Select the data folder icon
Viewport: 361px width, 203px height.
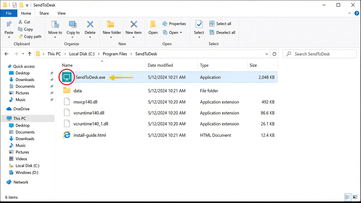pos(67,91)
